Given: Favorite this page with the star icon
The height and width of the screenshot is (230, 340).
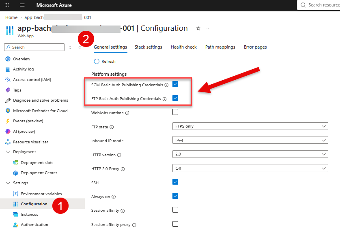Looking at the screenshot, I should pos(198,28).
